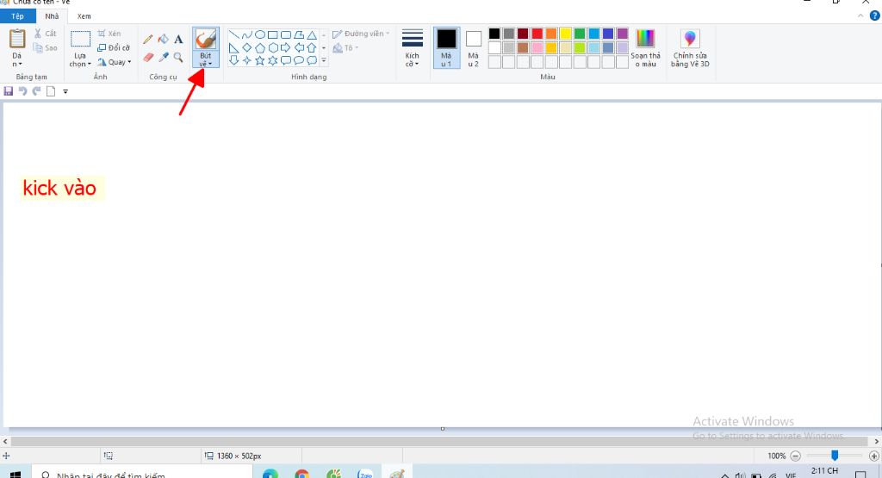Choose the Diamond shape
The image size is (882, 478).
(246, 48)
